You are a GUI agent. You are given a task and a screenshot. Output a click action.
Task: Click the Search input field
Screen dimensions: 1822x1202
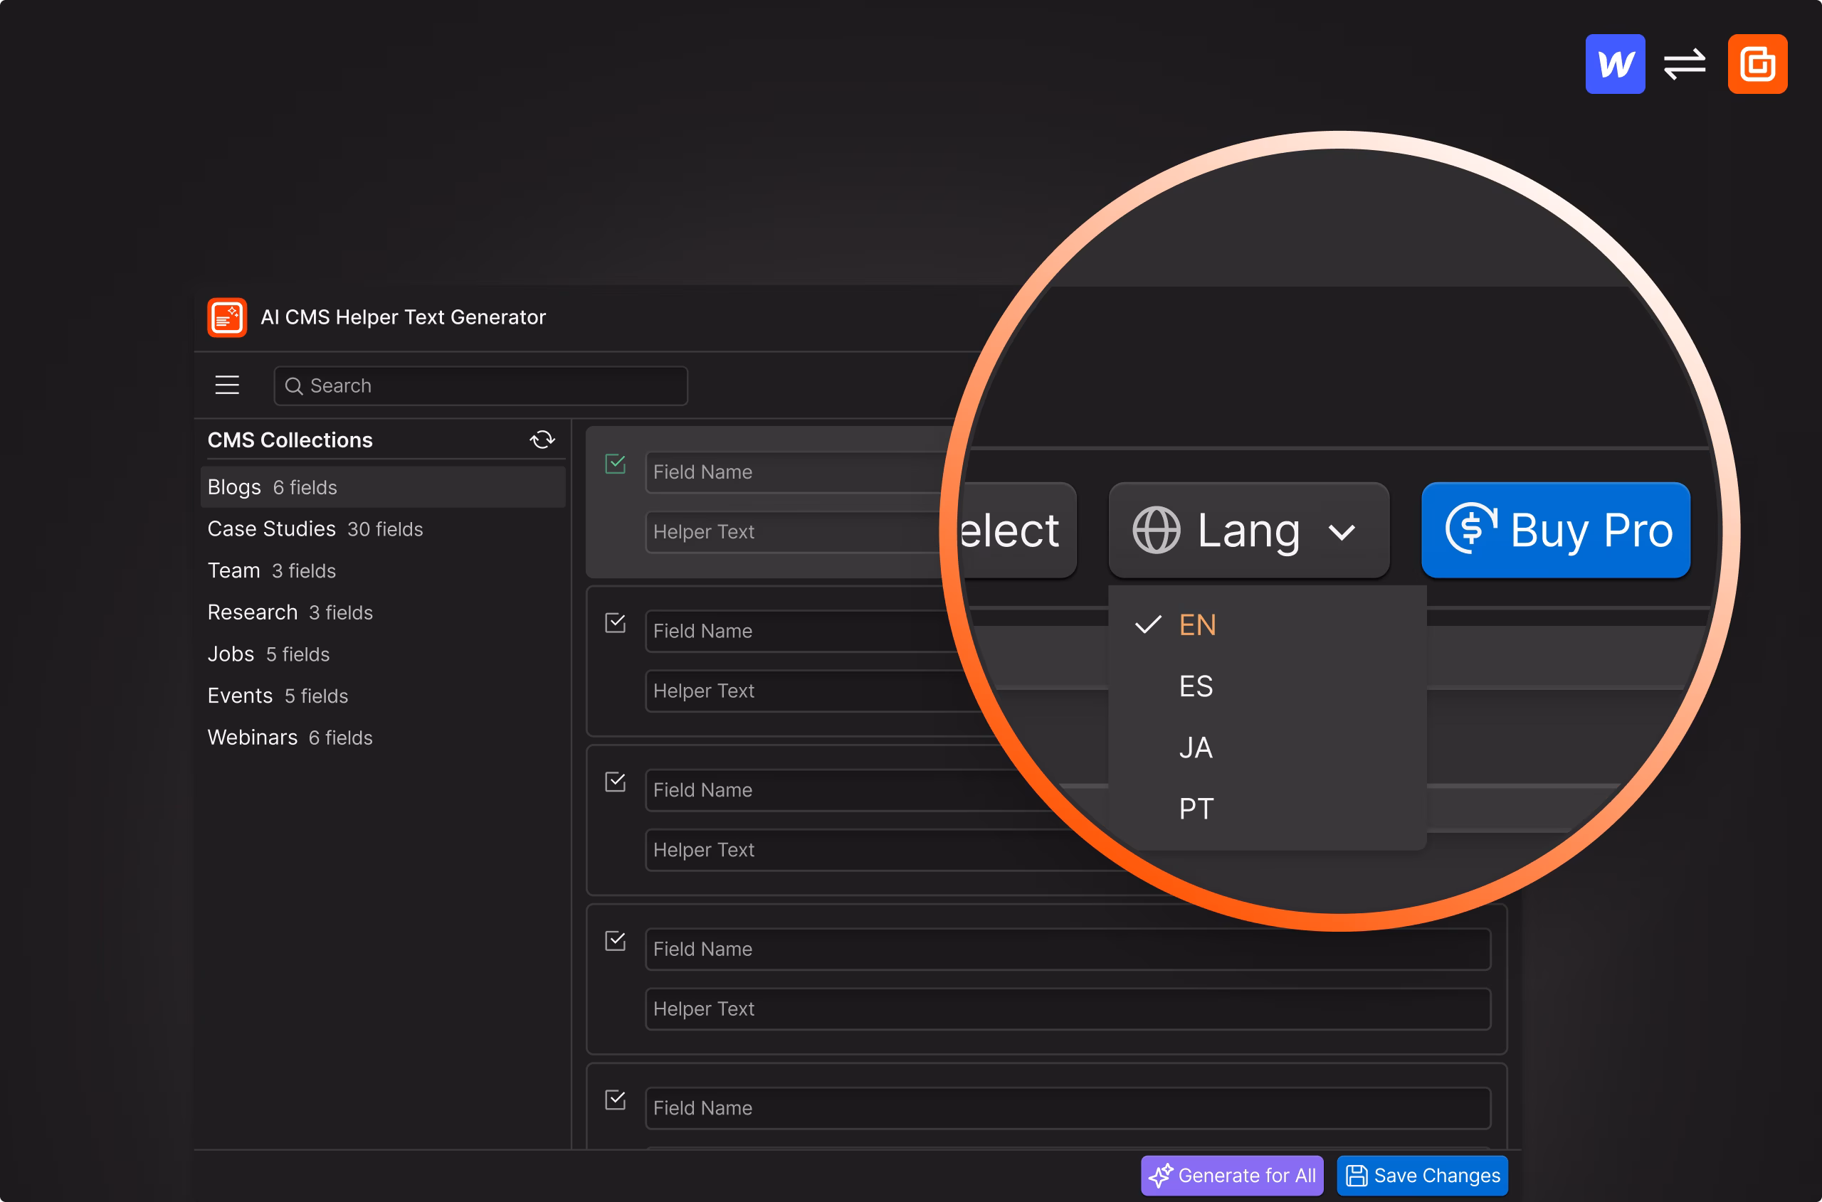pos(481,385)
